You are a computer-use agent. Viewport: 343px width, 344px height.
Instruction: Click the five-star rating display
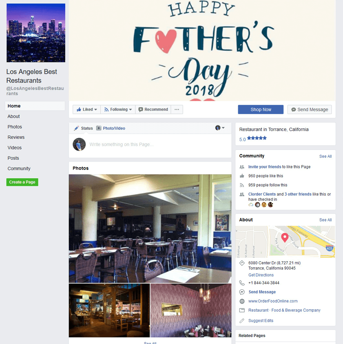pos(257,138)
